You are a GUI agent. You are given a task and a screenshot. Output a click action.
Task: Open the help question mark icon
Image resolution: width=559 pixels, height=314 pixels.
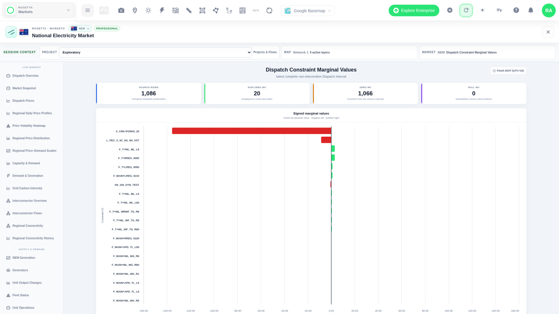(x=516, y=10)
